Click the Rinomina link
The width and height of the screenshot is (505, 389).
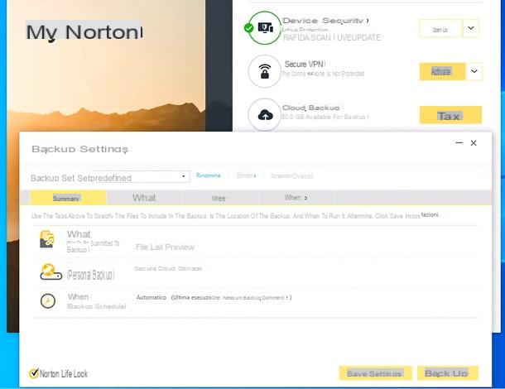click(209, 175)
